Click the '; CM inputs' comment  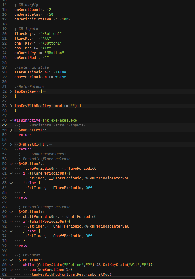pyautogui.click(x=26, y=29)
